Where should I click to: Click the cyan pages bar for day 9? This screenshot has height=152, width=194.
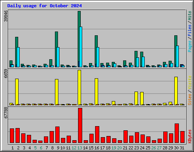point(58,57)
